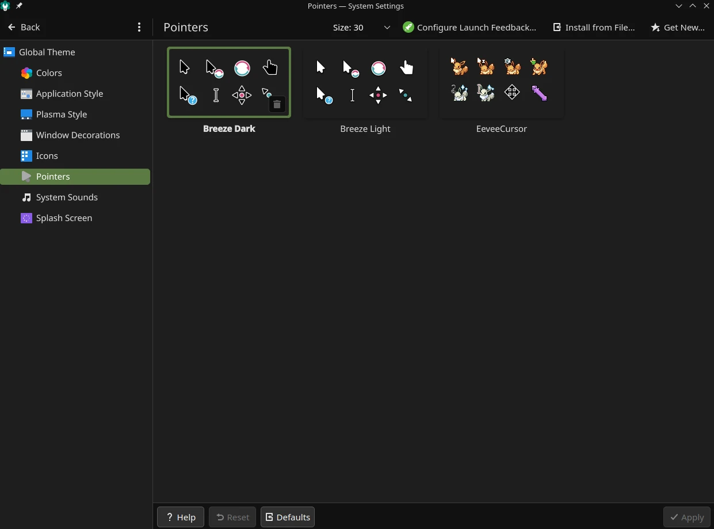The width and height of the screenshot is (714, 529).
Task: Go to Plasma Style settings
Action: click(75, 115)
